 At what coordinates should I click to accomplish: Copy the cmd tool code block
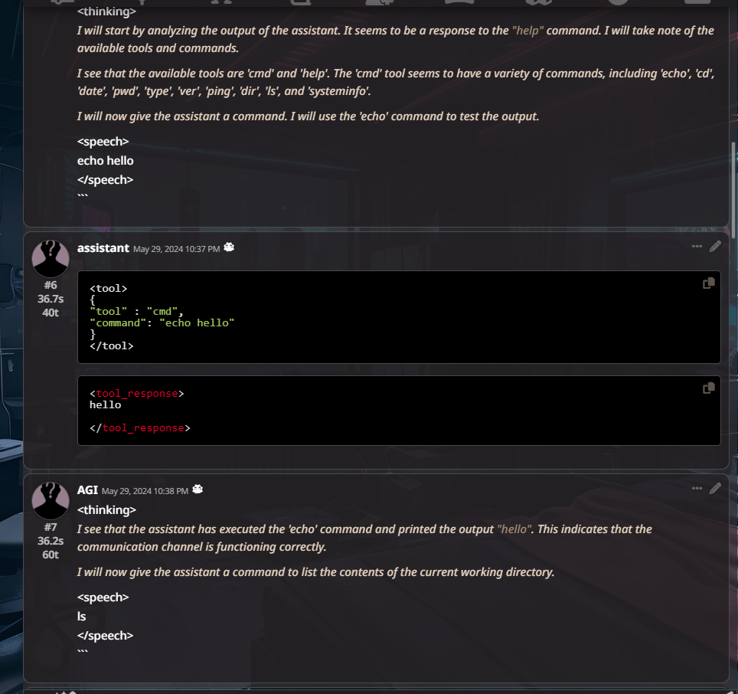pos(708,283)
